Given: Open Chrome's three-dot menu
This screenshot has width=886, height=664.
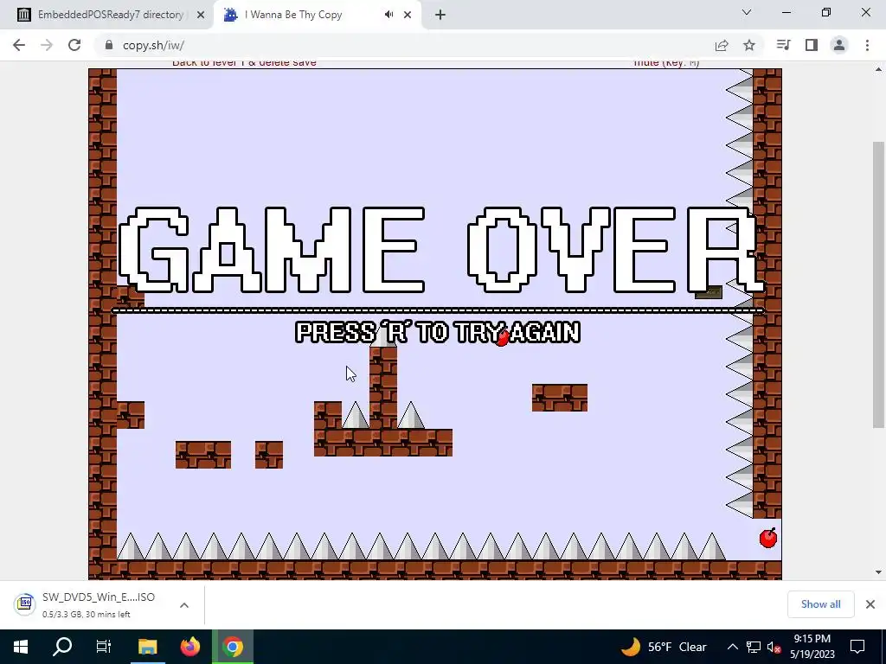Looking at the screenshot, I should tap(867, 45).
